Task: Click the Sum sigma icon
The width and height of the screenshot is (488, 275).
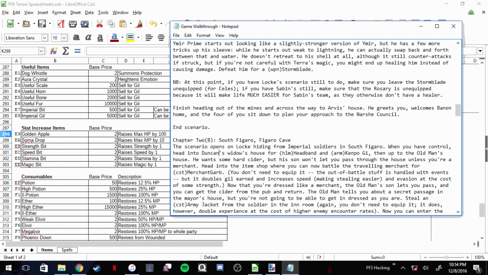Action: (65, 51)
